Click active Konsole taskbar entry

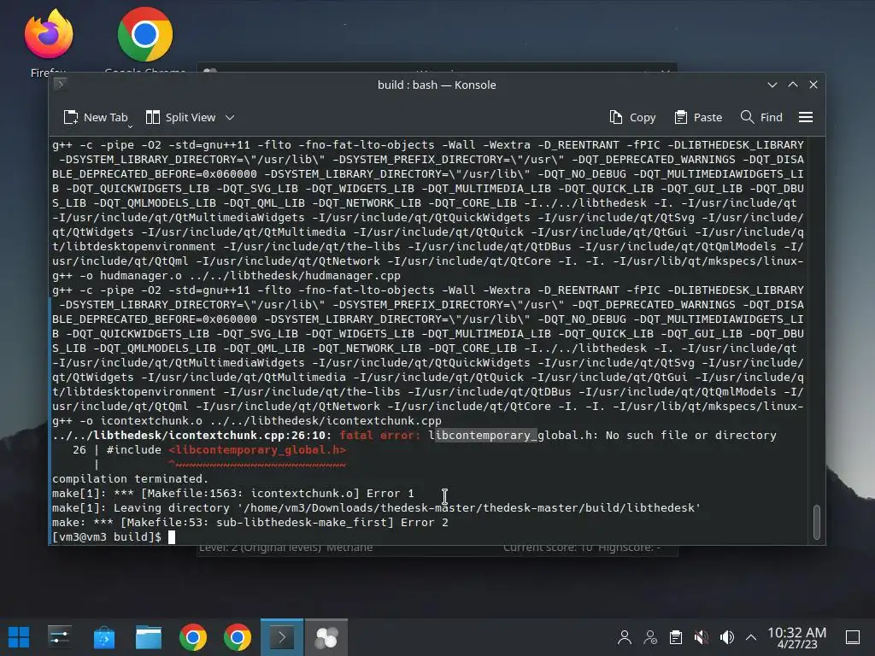(282, 637)
